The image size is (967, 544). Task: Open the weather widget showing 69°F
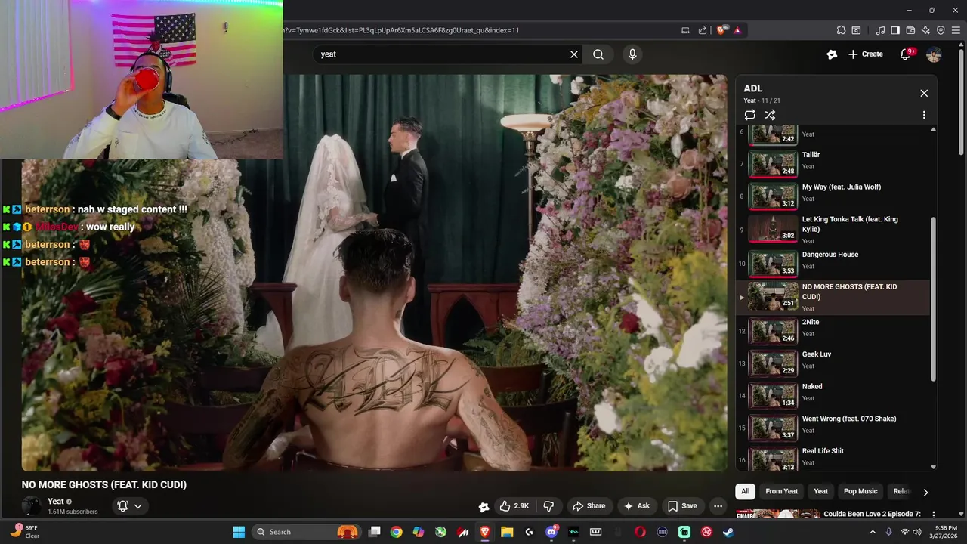[25, 532]
